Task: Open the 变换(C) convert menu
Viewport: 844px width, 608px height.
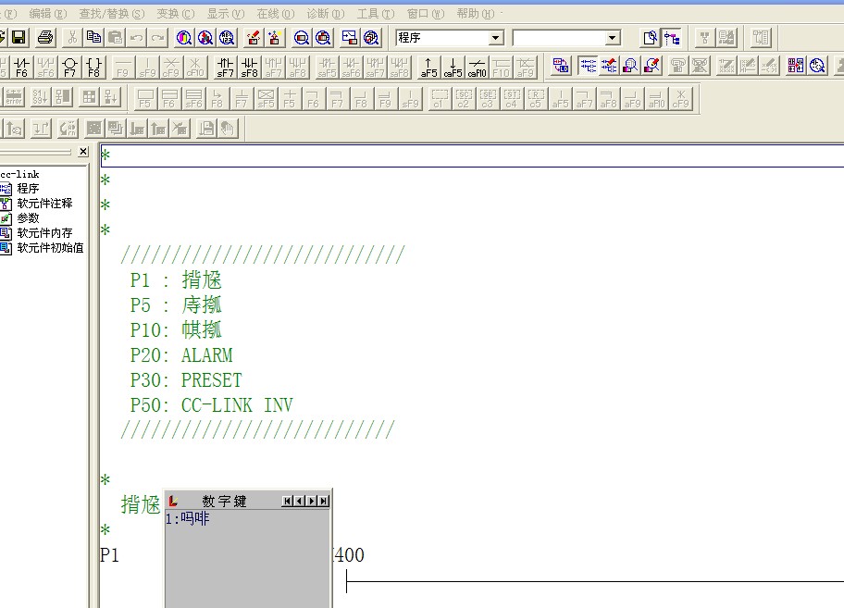Action: (175, 14)
